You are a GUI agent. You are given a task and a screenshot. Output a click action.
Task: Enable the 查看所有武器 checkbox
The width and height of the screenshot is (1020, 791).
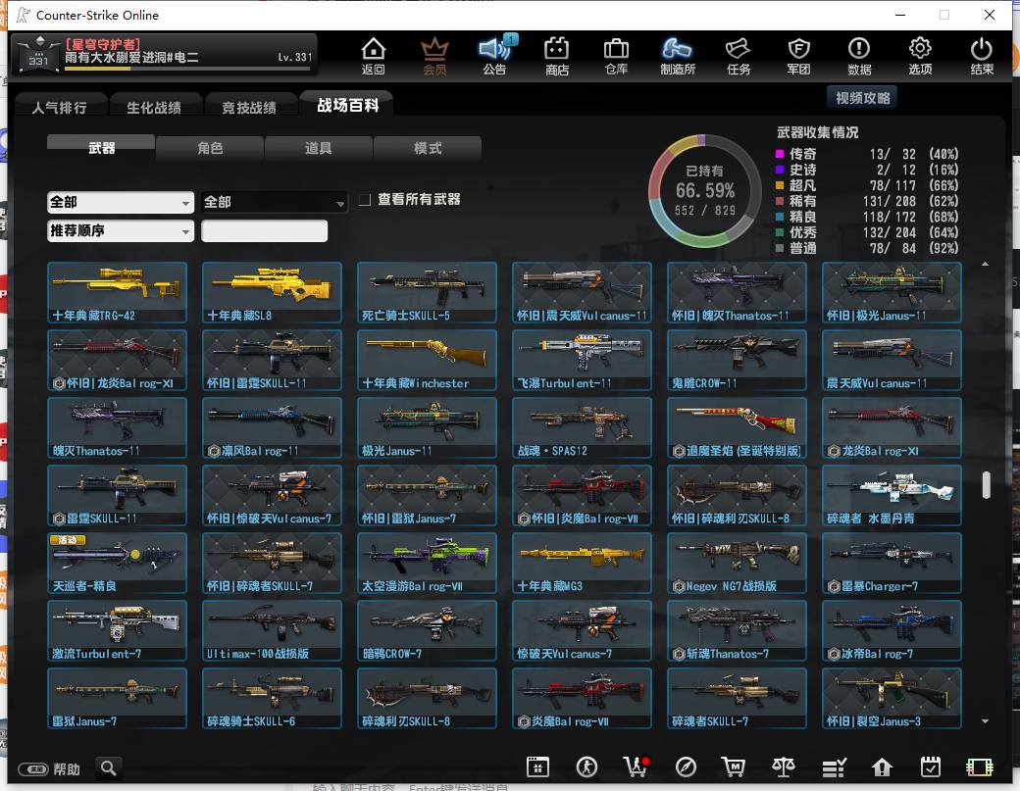(x=365, y=200)
